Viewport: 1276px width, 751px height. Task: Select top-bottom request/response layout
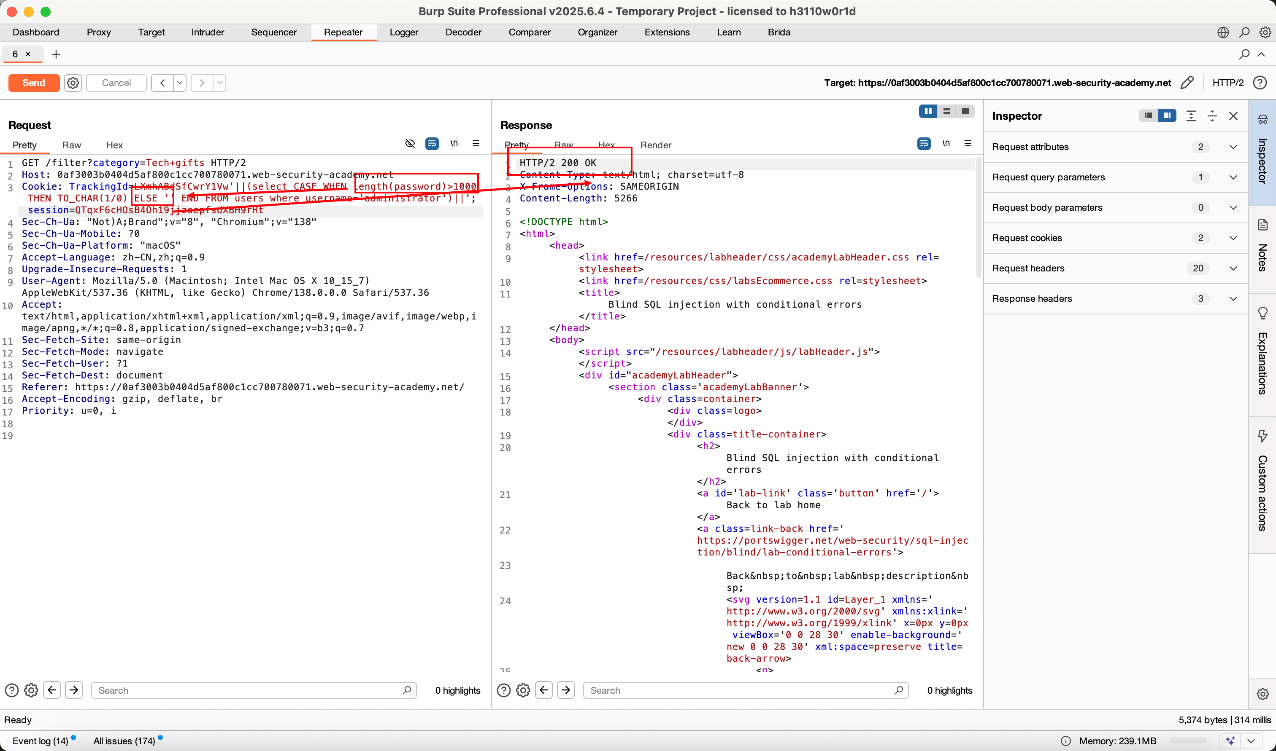(947, 111)
